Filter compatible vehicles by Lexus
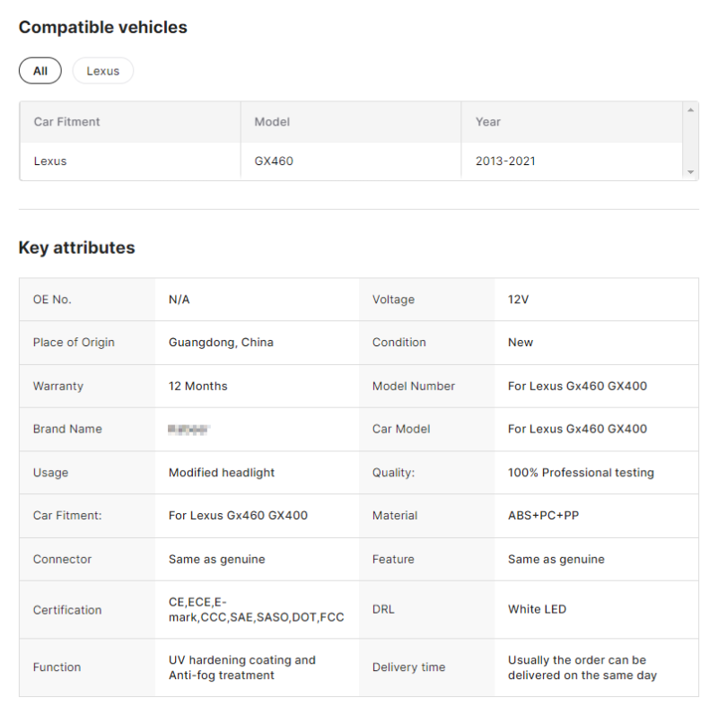718x706 pixels. pos(103,71)
